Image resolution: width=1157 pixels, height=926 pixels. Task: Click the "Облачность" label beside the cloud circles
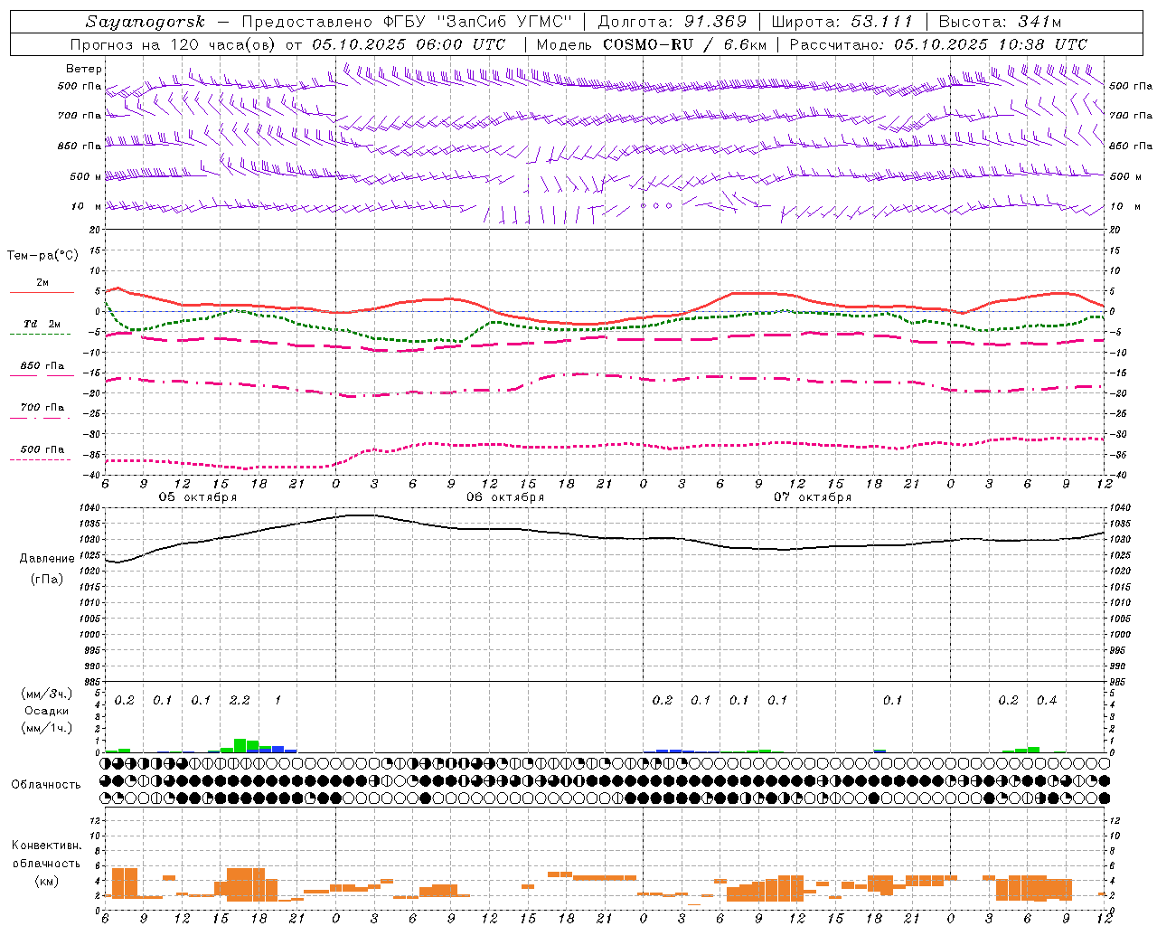pyautogui.click(x=46, y=784)
